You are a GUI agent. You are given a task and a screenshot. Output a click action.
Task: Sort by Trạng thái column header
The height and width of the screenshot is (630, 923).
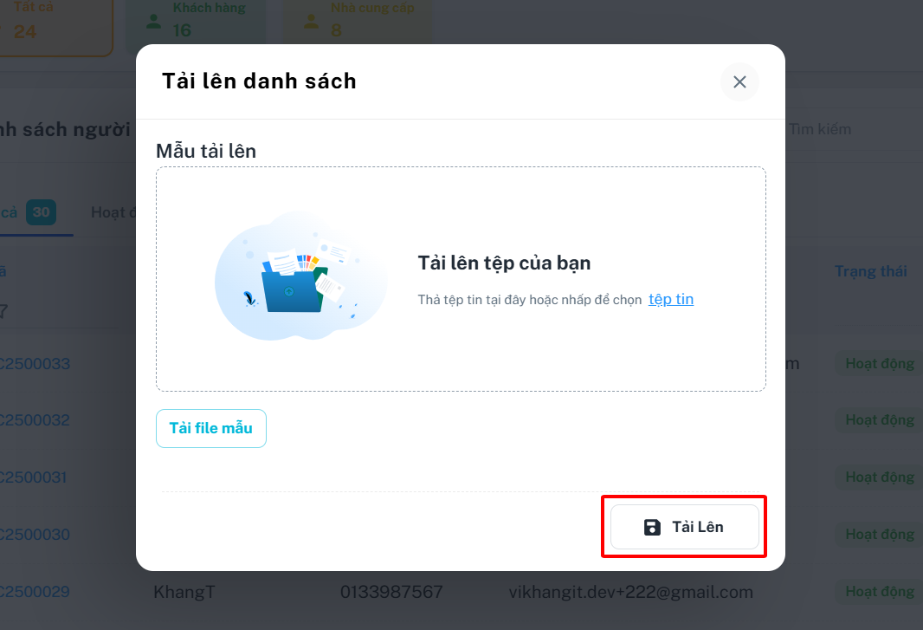870,271
